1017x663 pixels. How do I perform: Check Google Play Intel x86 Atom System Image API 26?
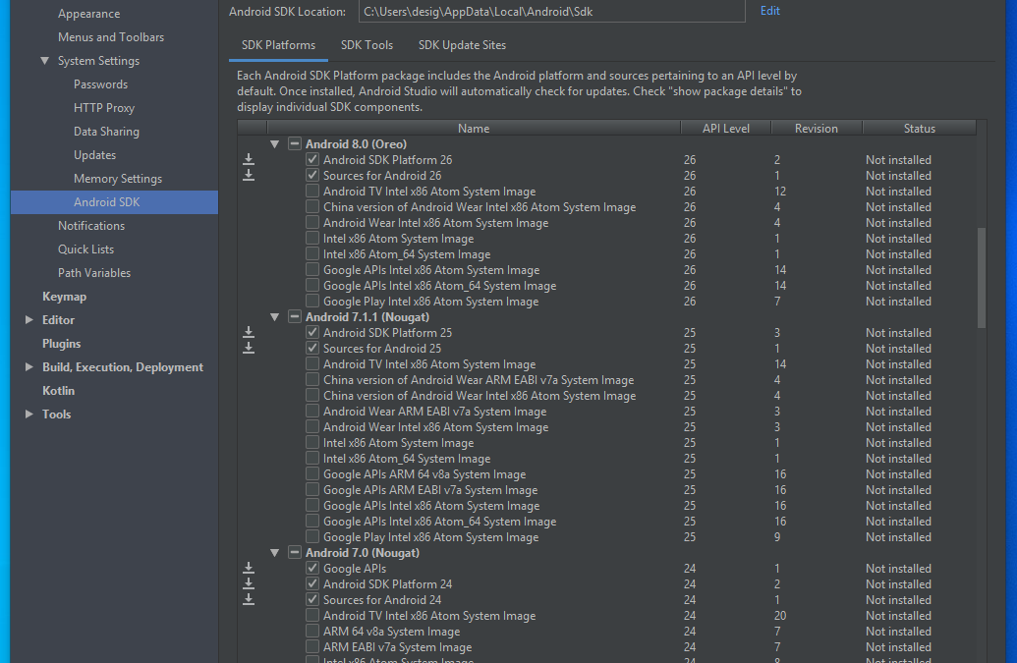click(x=312, y=302)
